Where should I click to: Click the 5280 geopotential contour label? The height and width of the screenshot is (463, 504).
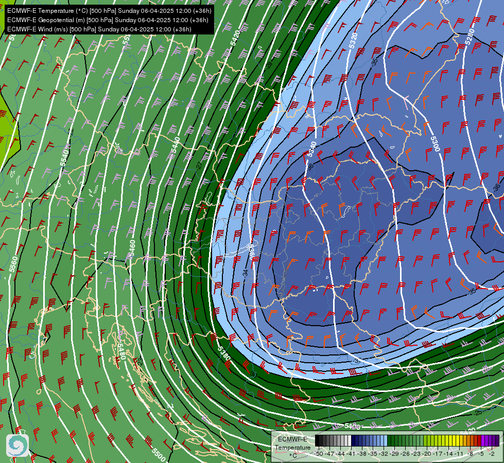click(x=470, y=37)
